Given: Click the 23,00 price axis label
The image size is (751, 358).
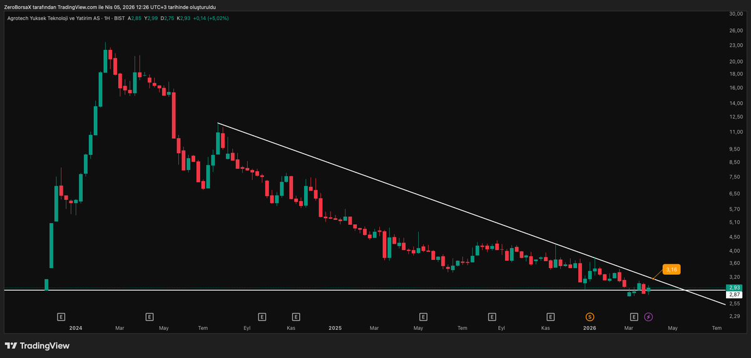Looking at the screenshot, I should point(735,46).
